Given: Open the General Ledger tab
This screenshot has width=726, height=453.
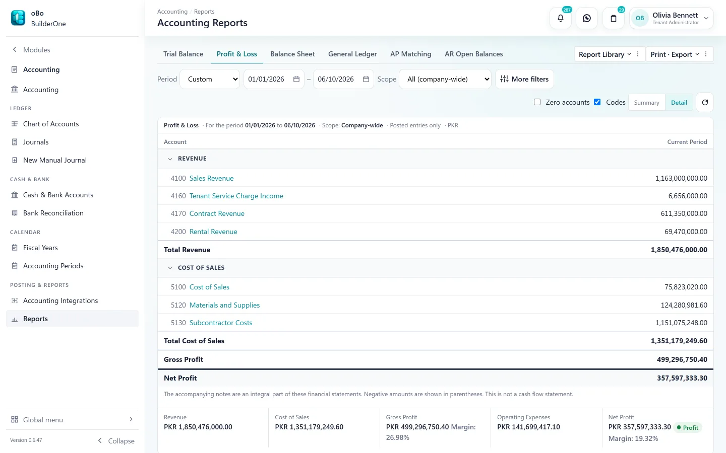Looking at the screenshot, I should tap(352, 54).
